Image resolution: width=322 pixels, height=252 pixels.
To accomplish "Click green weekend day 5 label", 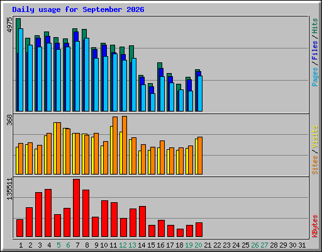I will click(58, 245).
